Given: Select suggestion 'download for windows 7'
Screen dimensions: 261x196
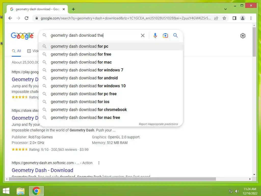Looking at the screenshot, I should pos(111,70).
